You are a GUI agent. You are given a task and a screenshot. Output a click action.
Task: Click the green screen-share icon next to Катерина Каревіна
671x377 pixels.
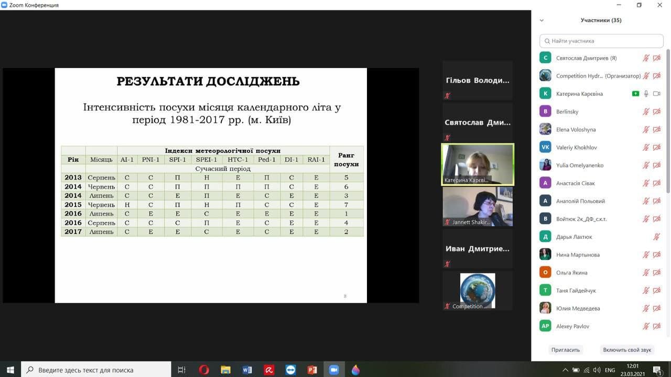coord(635,94)
